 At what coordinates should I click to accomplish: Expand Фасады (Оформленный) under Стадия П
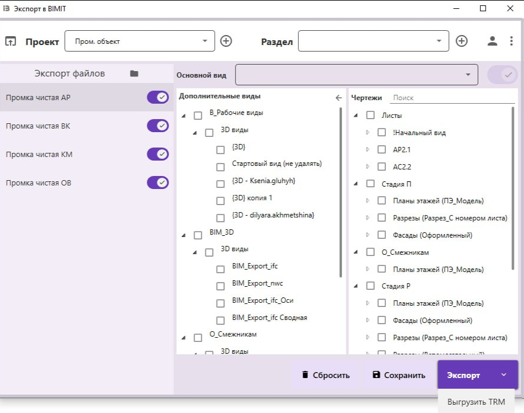(x=368, y=235)
